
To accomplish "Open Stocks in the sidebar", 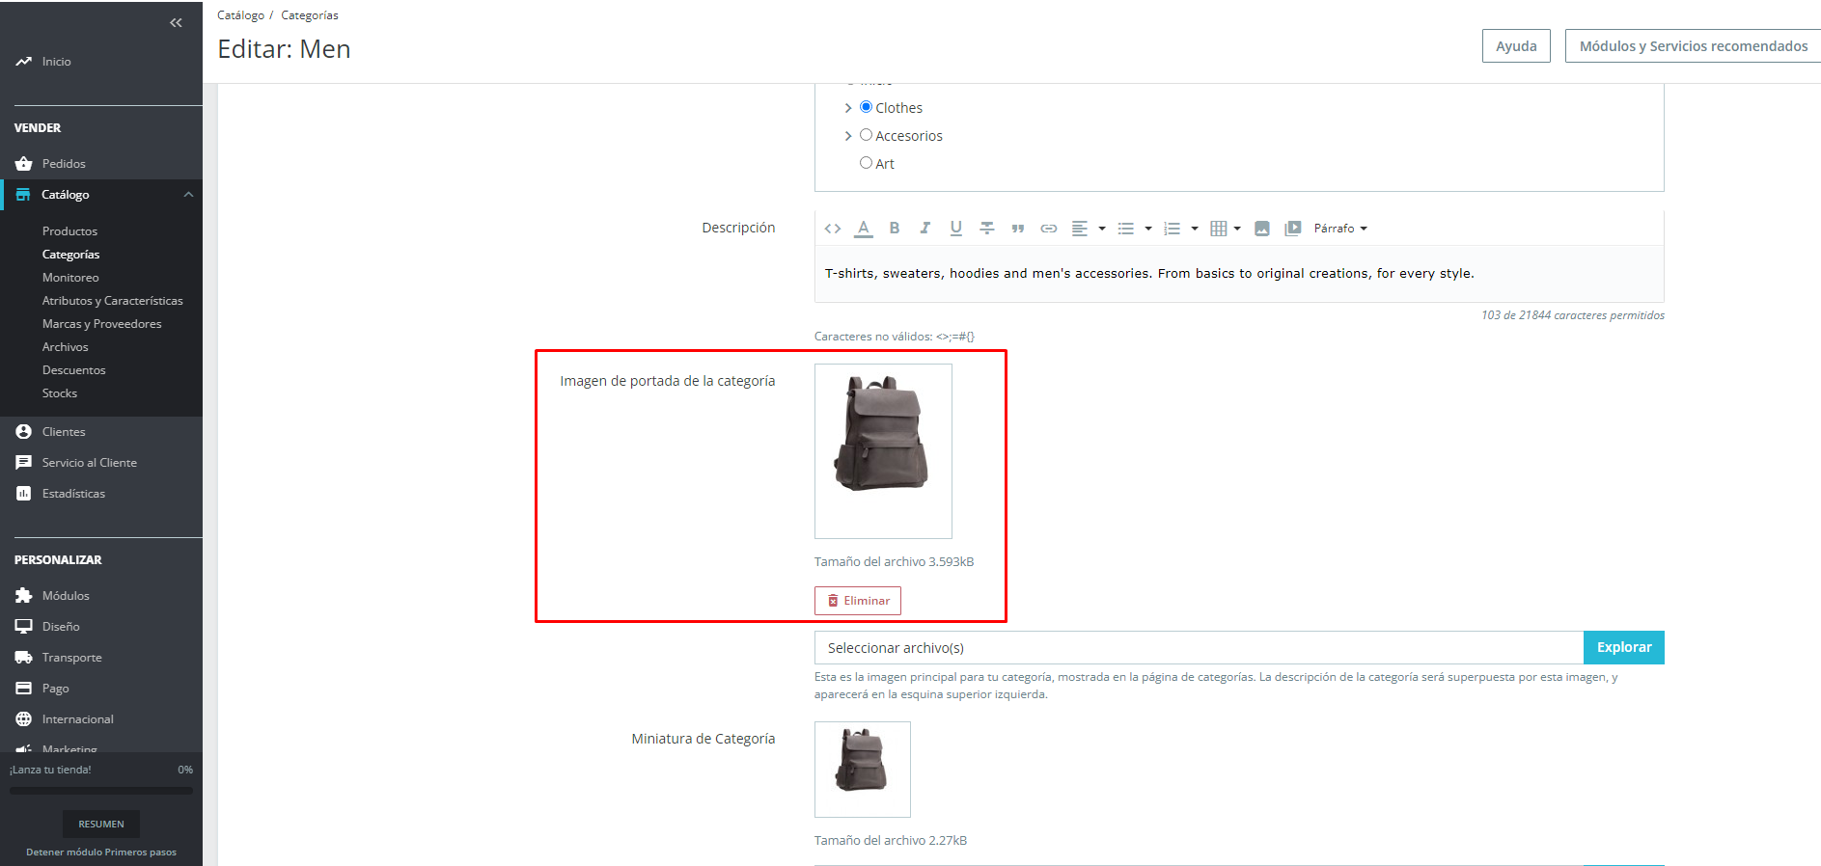I will click(x=59, y=393).
